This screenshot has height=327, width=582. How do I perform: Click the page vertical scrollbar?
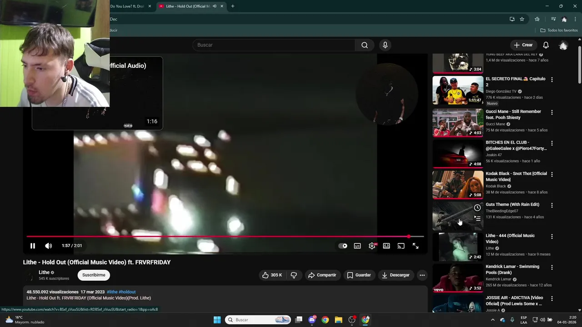(x=579, y=65)
